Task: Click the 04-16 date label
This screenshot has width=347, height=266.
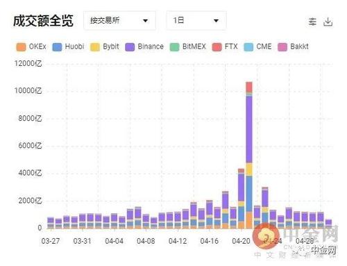Action: coord(210,241)
